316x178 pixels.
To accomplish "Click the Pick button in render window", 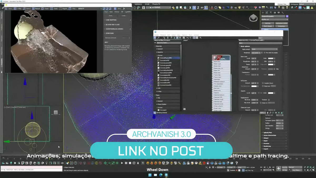I will 72,8.
